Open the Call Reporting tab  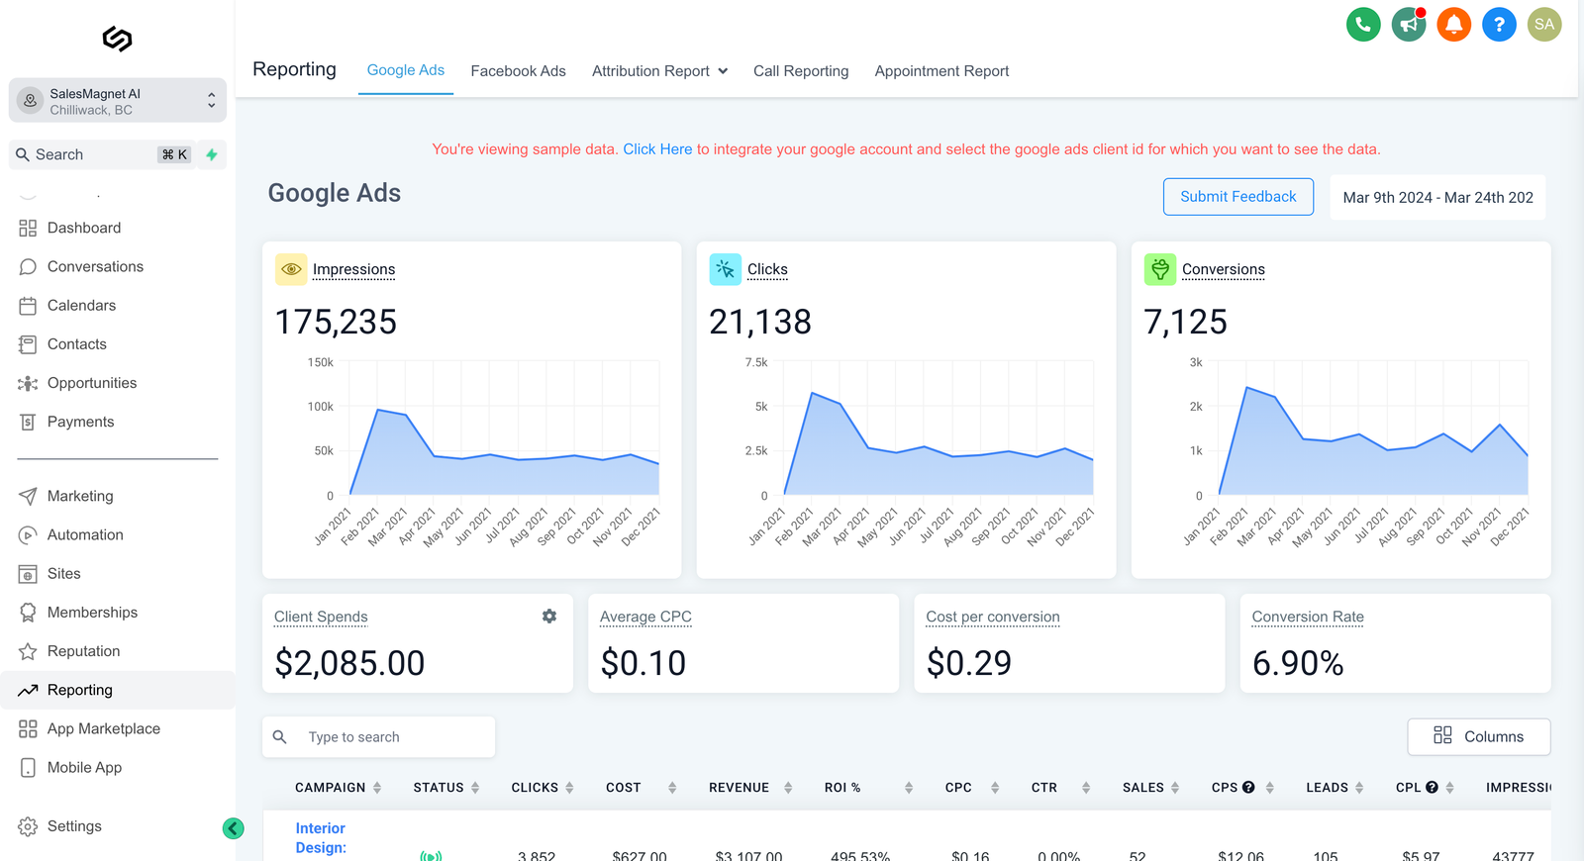[x=801, y=71]
